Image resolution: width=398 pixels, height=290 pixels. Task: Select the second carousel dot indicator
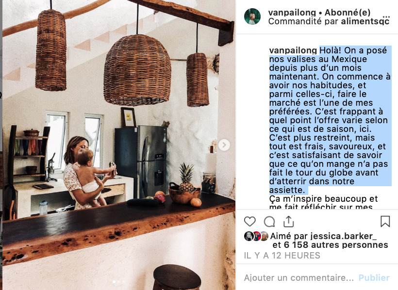click(119, 282)
